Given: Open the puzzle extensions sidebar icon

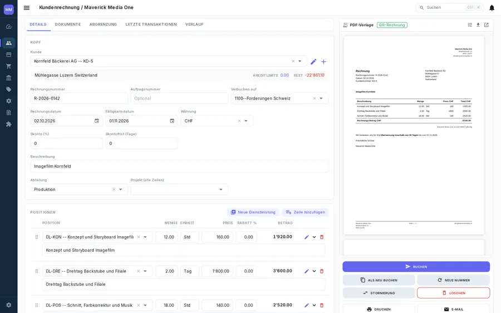Looking at the screenshot, I should (8, 124).
